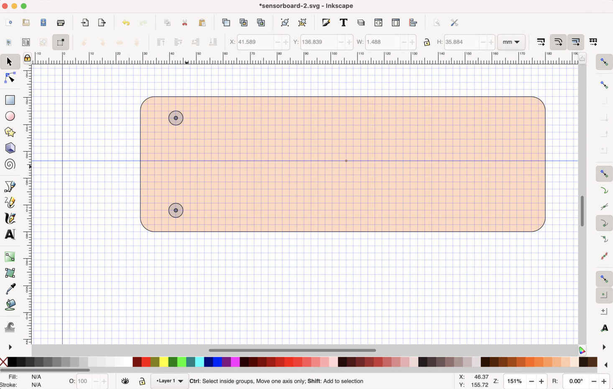Toggle scale stroke width option
The image size is (613, 389).
point(541,42)
